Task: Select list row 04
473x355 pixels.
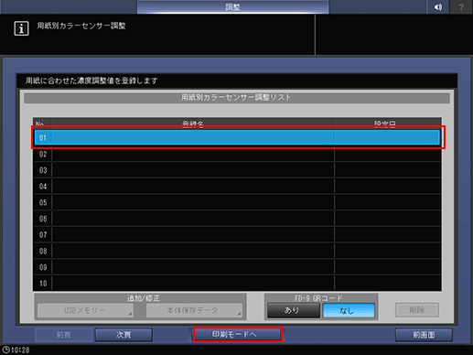Action: 237,187
